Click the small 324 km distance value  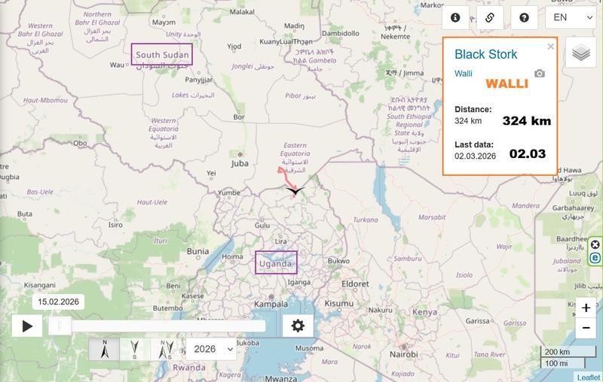click(468, 121)
